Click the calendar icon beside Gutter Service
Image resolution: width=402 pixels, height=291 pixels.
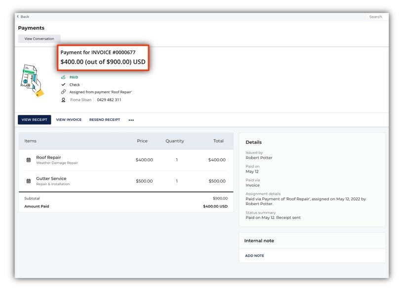point(29,181)
